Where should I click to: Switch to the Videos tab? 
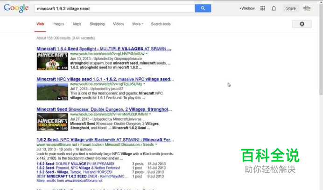point(118,24)
